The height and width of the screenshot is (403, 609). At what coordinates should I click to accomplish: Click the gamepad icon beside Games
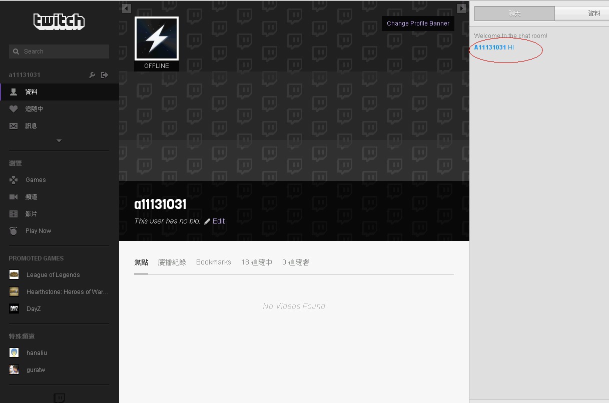coord(14,180)
